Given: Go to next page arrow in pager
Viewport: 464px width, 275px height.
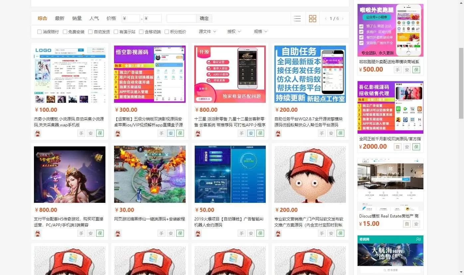Looking at the screenshot, I should tap(343, 19).
